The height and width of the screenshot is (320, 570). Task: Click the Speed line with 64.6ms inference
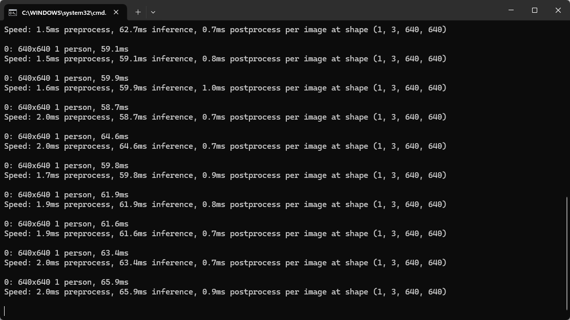[225, 146]
